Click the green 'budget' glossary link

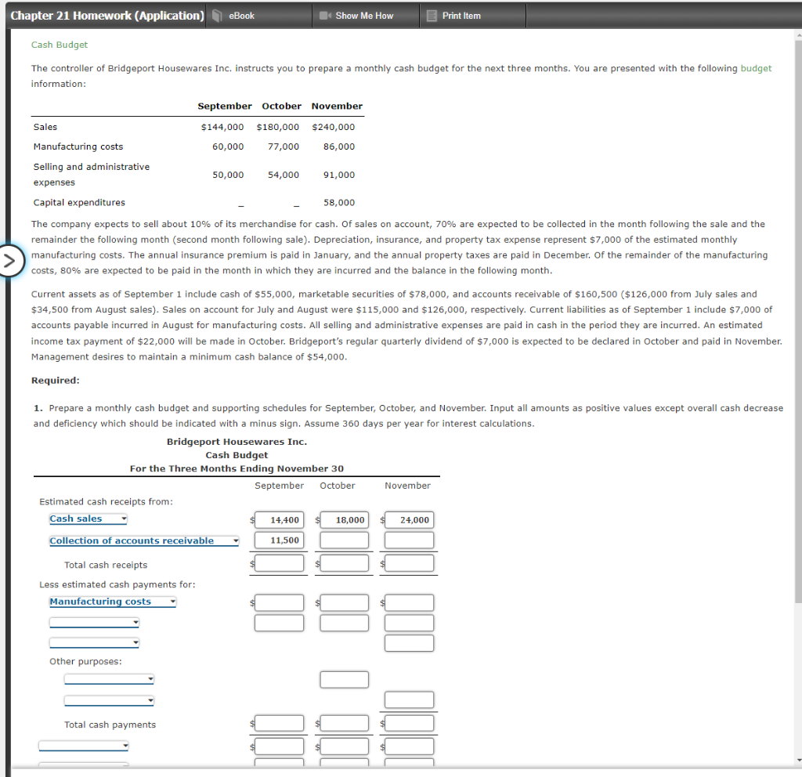pyautogui.click(x=756, y=68)
